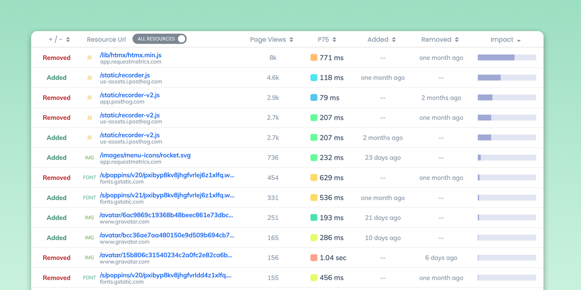Click JS type icon for htmx.min.js
The width and height of the screenshot is (581, 290).
(90, 58)
